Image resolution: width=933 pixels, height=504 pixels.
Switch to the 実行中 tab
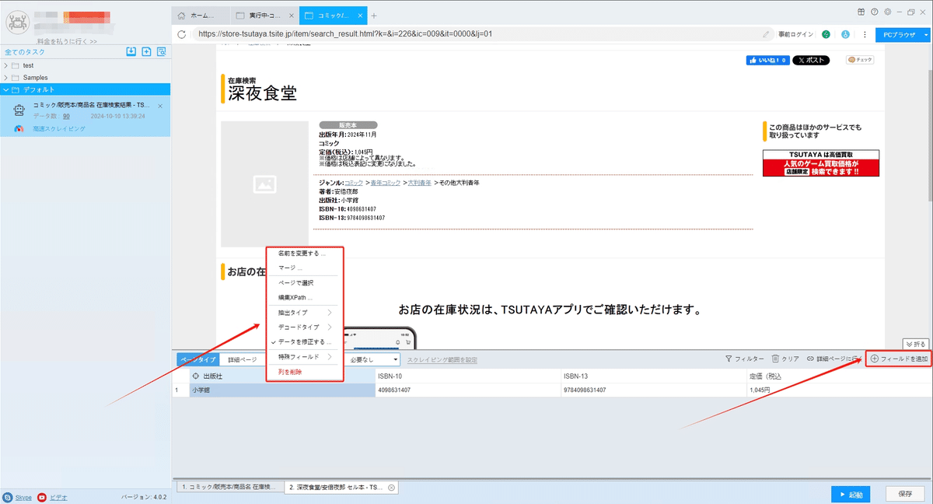coord(265,15)
